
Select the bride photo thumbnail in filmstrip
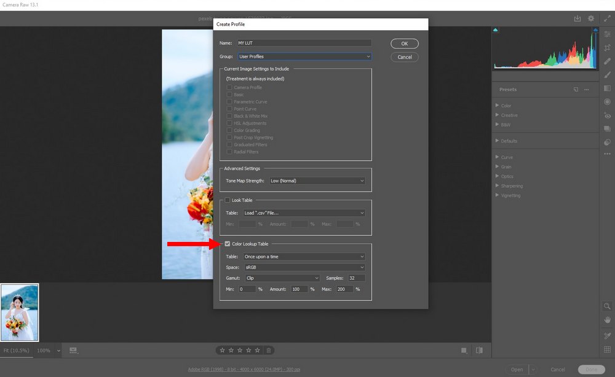pyautogui.click(x=20, y=313)
